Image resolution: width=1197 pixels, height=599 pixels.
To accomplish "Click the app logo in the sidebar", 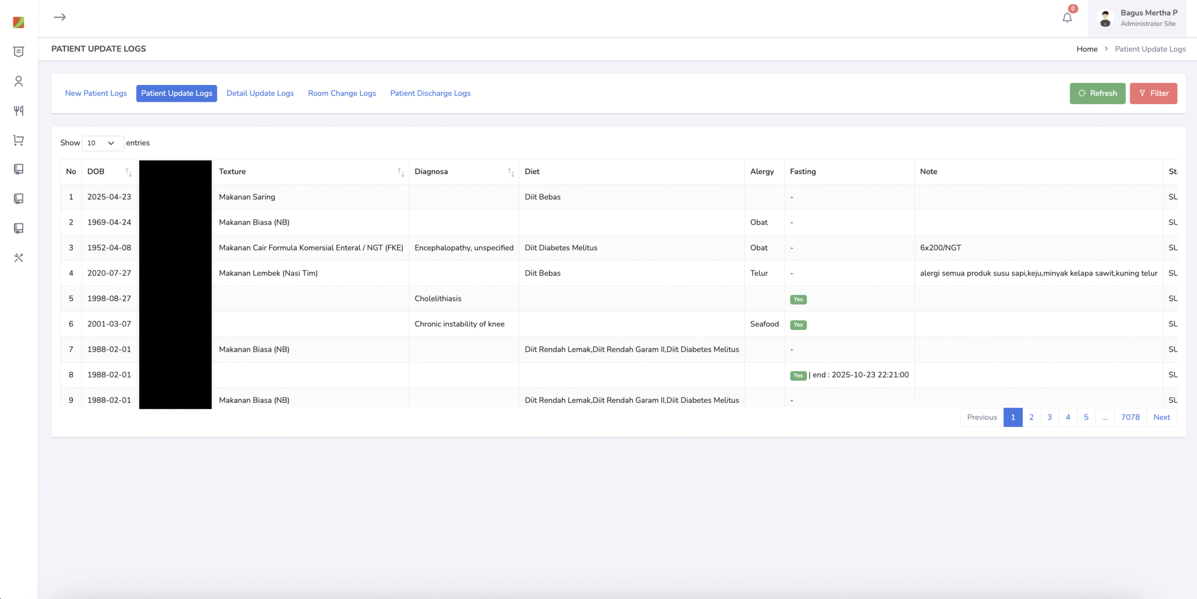I will [x=19, y=22].
